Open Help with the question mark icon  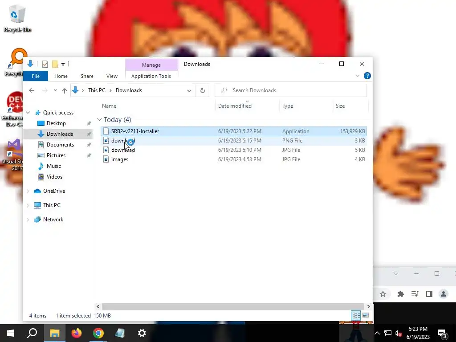(x=367, y=76)
